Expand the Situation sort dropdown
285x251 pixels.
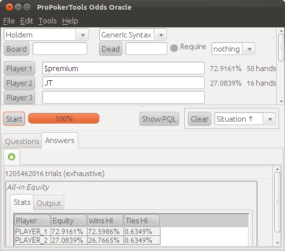tap(270, 119)
